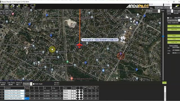Click the Write button below Read
The height and width of the screenshot is (101, 180).
point(174,39)
